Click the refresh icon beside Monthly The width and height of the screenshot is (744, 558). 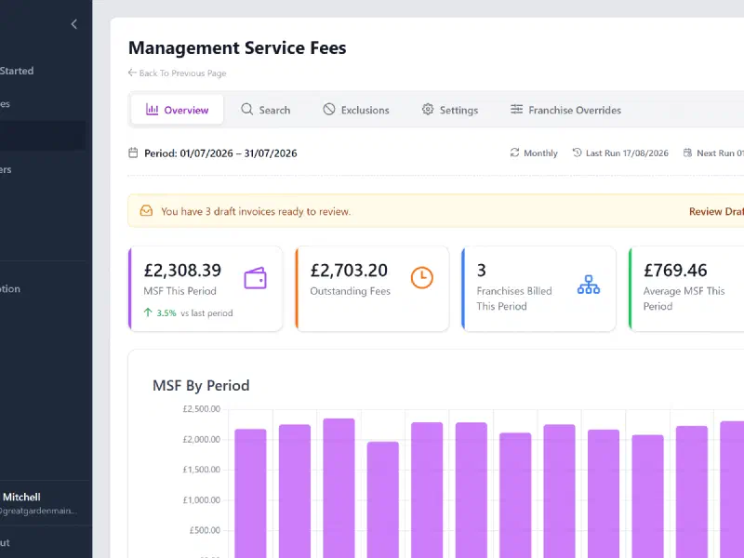pyautogui.click(x=514, y=153)
